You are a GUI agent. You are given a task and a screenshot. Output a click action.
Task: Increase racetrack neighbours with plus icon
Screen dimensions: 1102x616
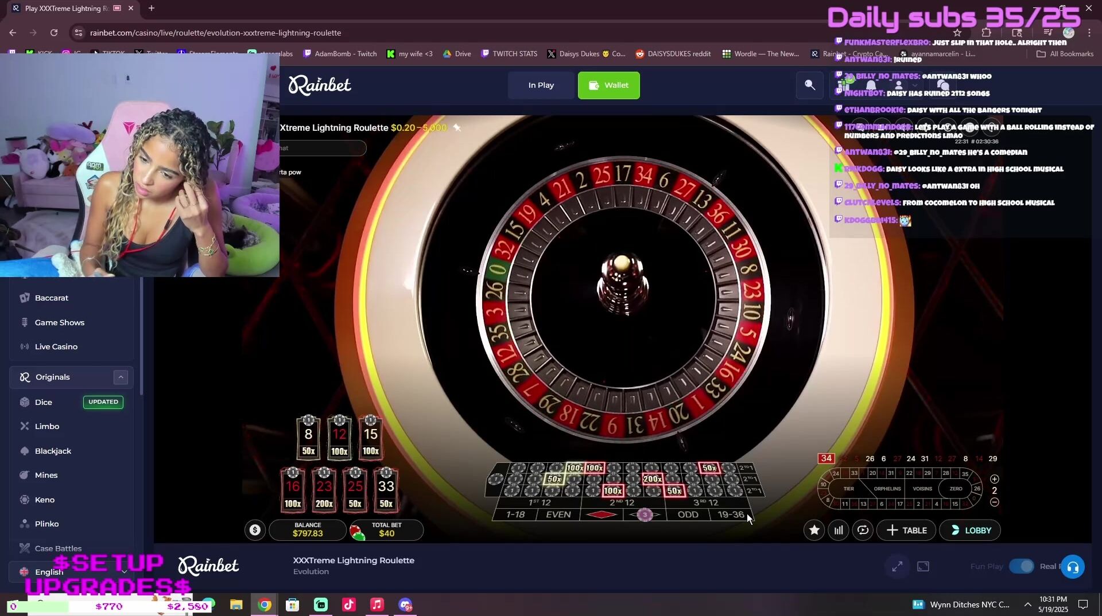(x=995, y=479)
